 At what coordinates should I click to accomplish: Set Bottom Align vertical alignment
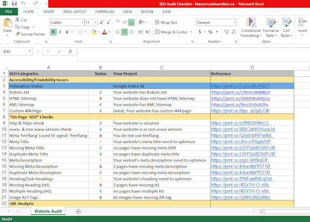pyautogui.click(x=131, y=22)
